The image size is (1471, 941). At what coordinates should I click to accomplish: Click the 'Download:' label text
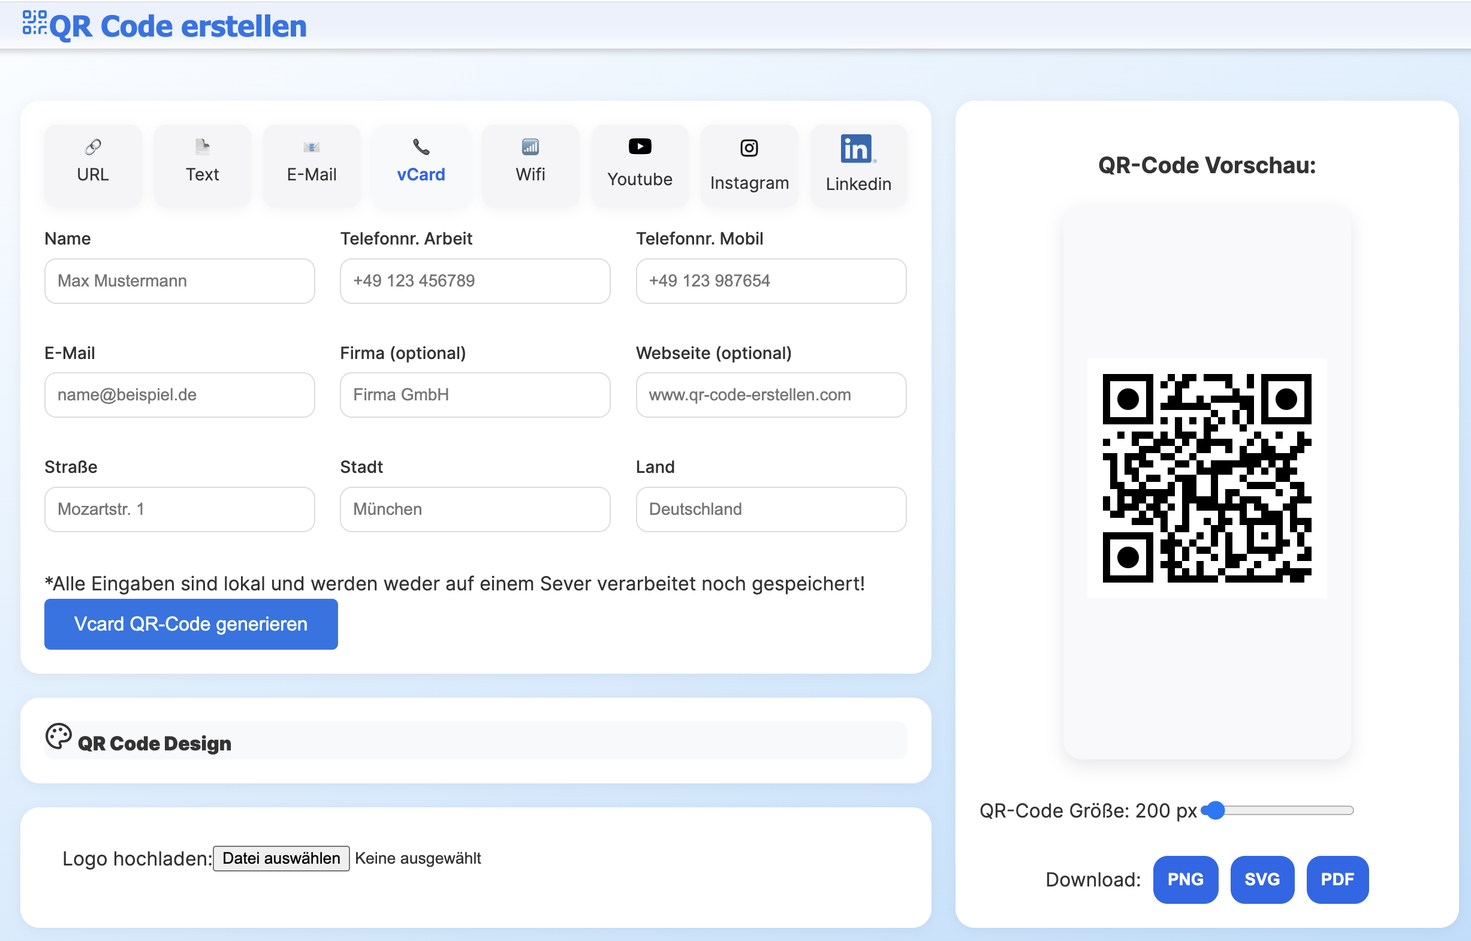pyautogui.click(x=1093, y=879)
